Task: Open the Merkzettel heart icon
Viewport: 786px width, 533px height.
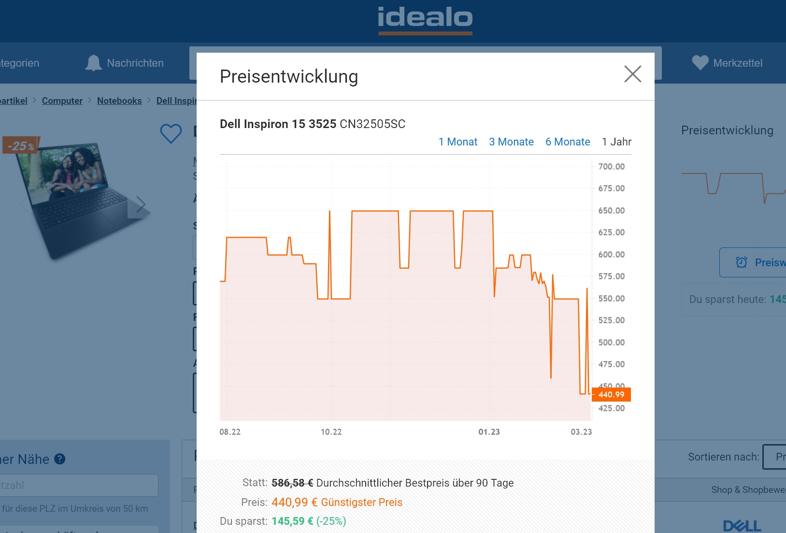Action: [x=700, y=63]
